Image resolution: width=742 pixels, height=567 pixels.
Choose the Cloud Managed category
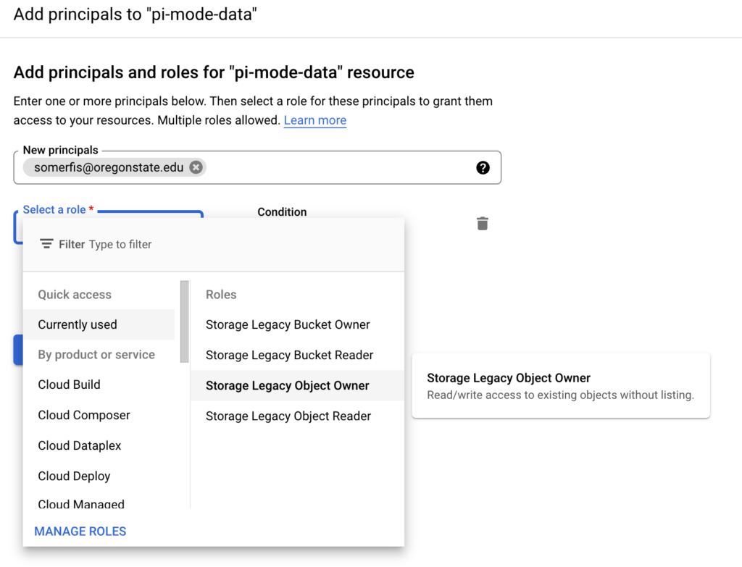point(99,503)
